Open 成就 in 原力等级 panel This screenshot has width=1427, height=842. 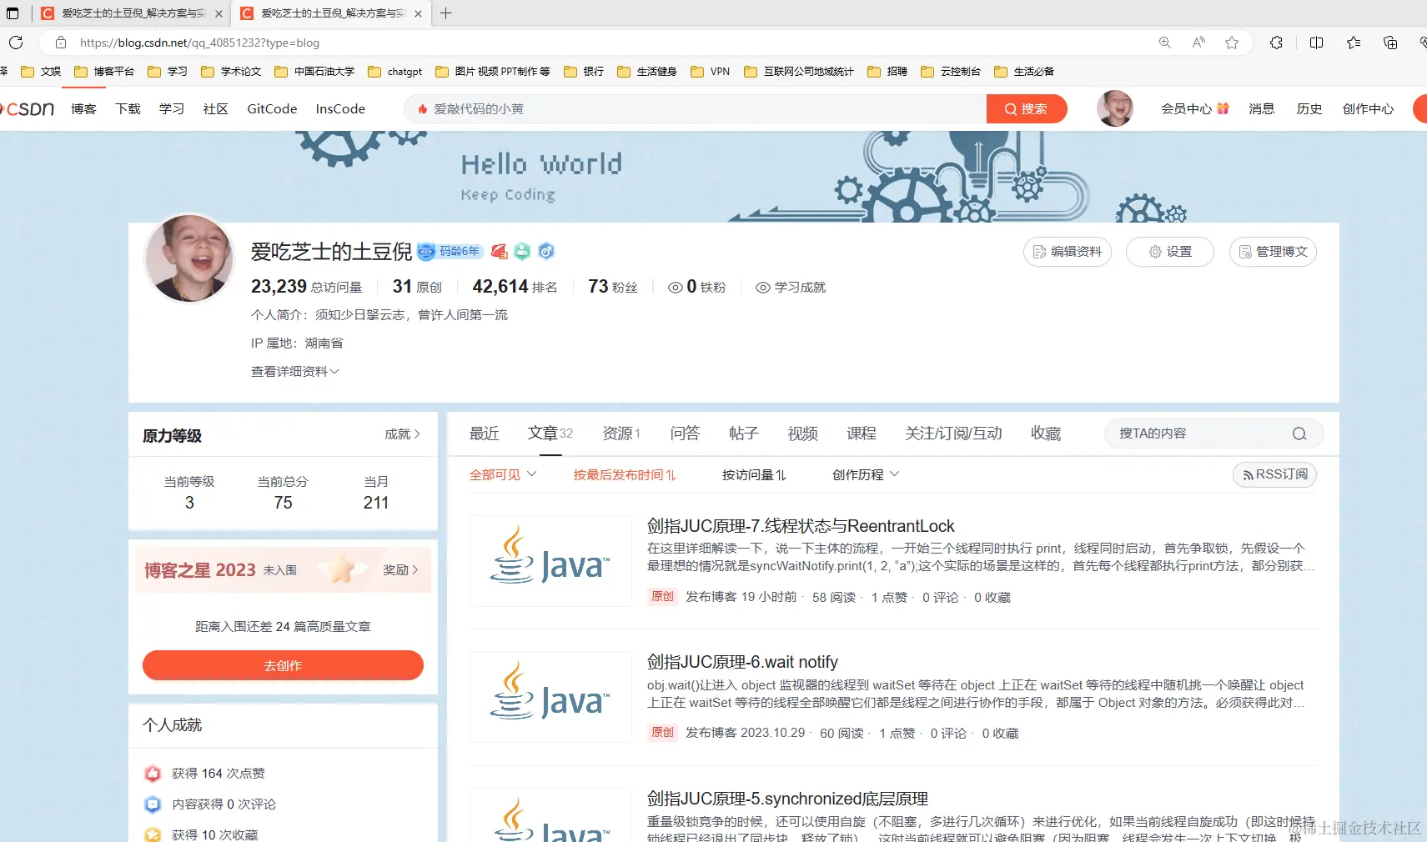click(x=402, y=434)
